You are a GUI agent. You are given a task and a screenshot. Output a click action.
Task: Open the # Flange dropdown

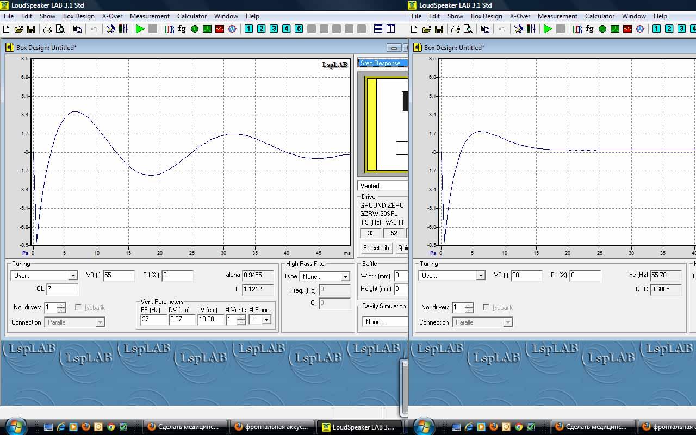point(266,320)
